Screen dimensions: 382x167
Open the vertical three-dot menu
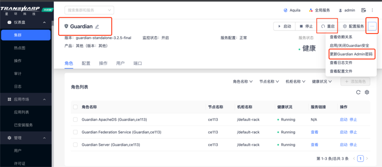point(372,10)
